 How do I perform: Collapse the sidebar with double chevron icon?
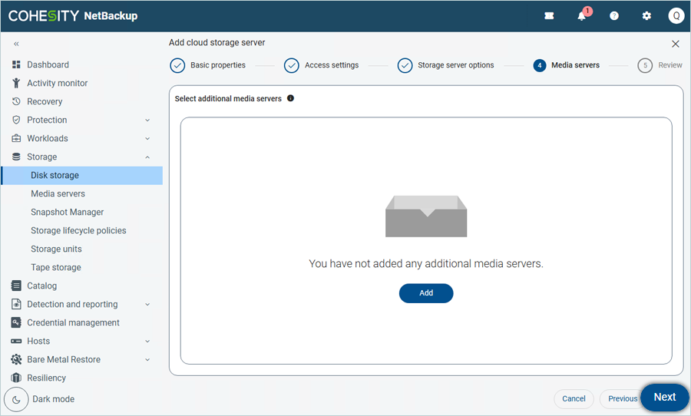point(16,45)
